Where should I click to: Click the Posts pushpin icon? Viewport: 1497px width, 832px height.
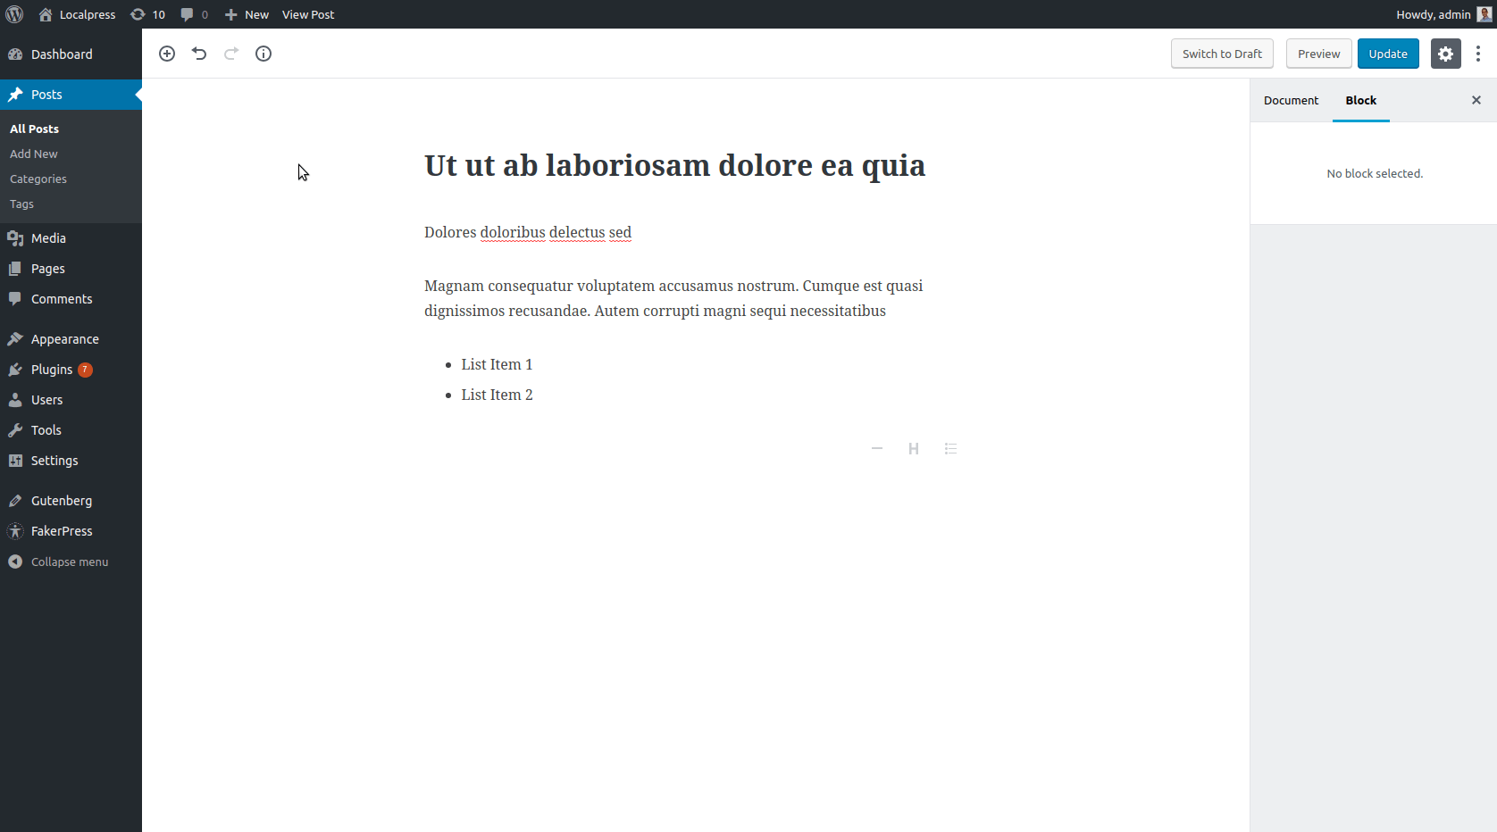(x=15, y=95)
